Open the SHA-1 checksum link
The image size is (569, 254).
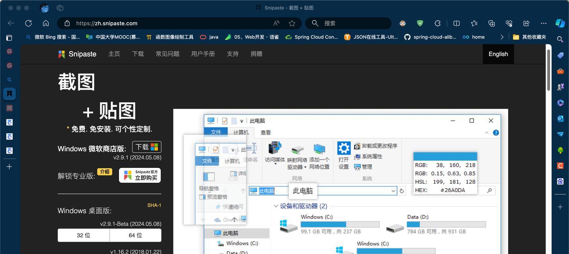[154, 205]
